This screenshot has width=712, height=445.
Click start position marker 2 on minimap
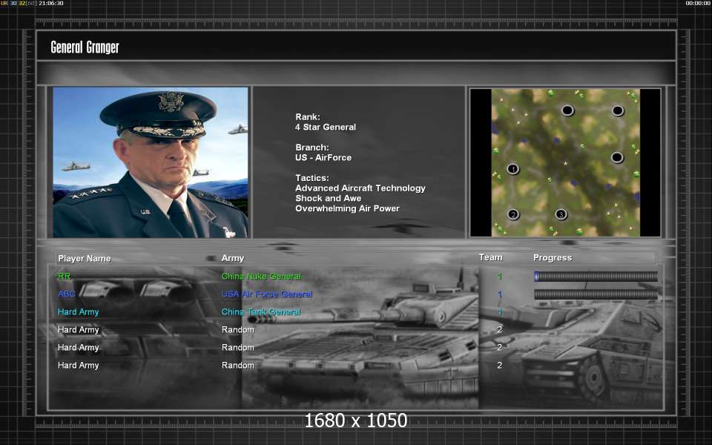[513, 214]
